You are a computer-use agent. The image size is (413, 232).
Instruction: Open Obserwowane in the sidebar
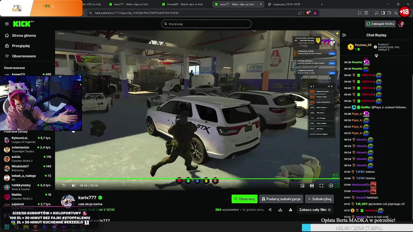[24, 56]
